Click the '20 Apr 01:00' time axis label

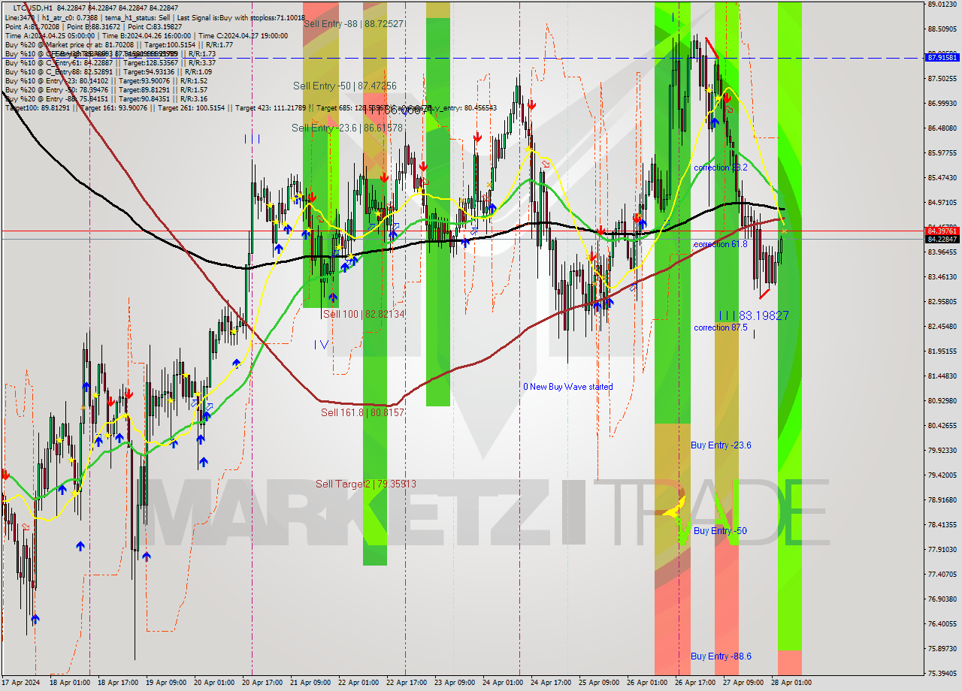[213, 683]
